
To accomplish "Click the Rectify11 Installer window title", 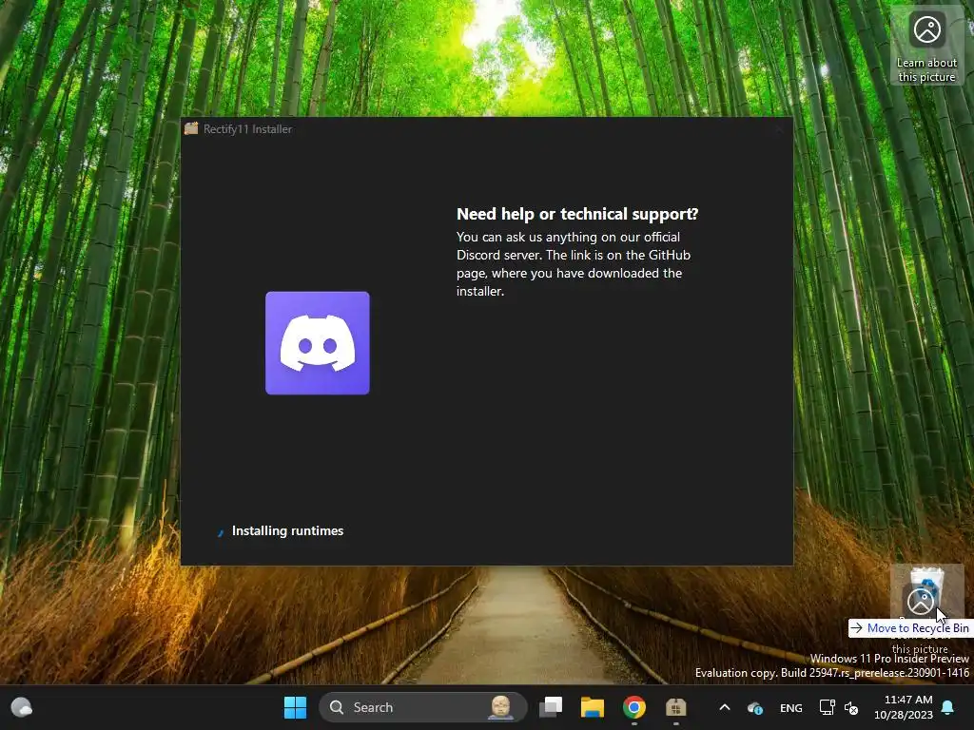I will click(248, 129).
